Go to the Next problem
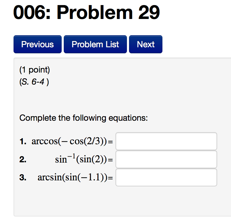 [146, 44]
